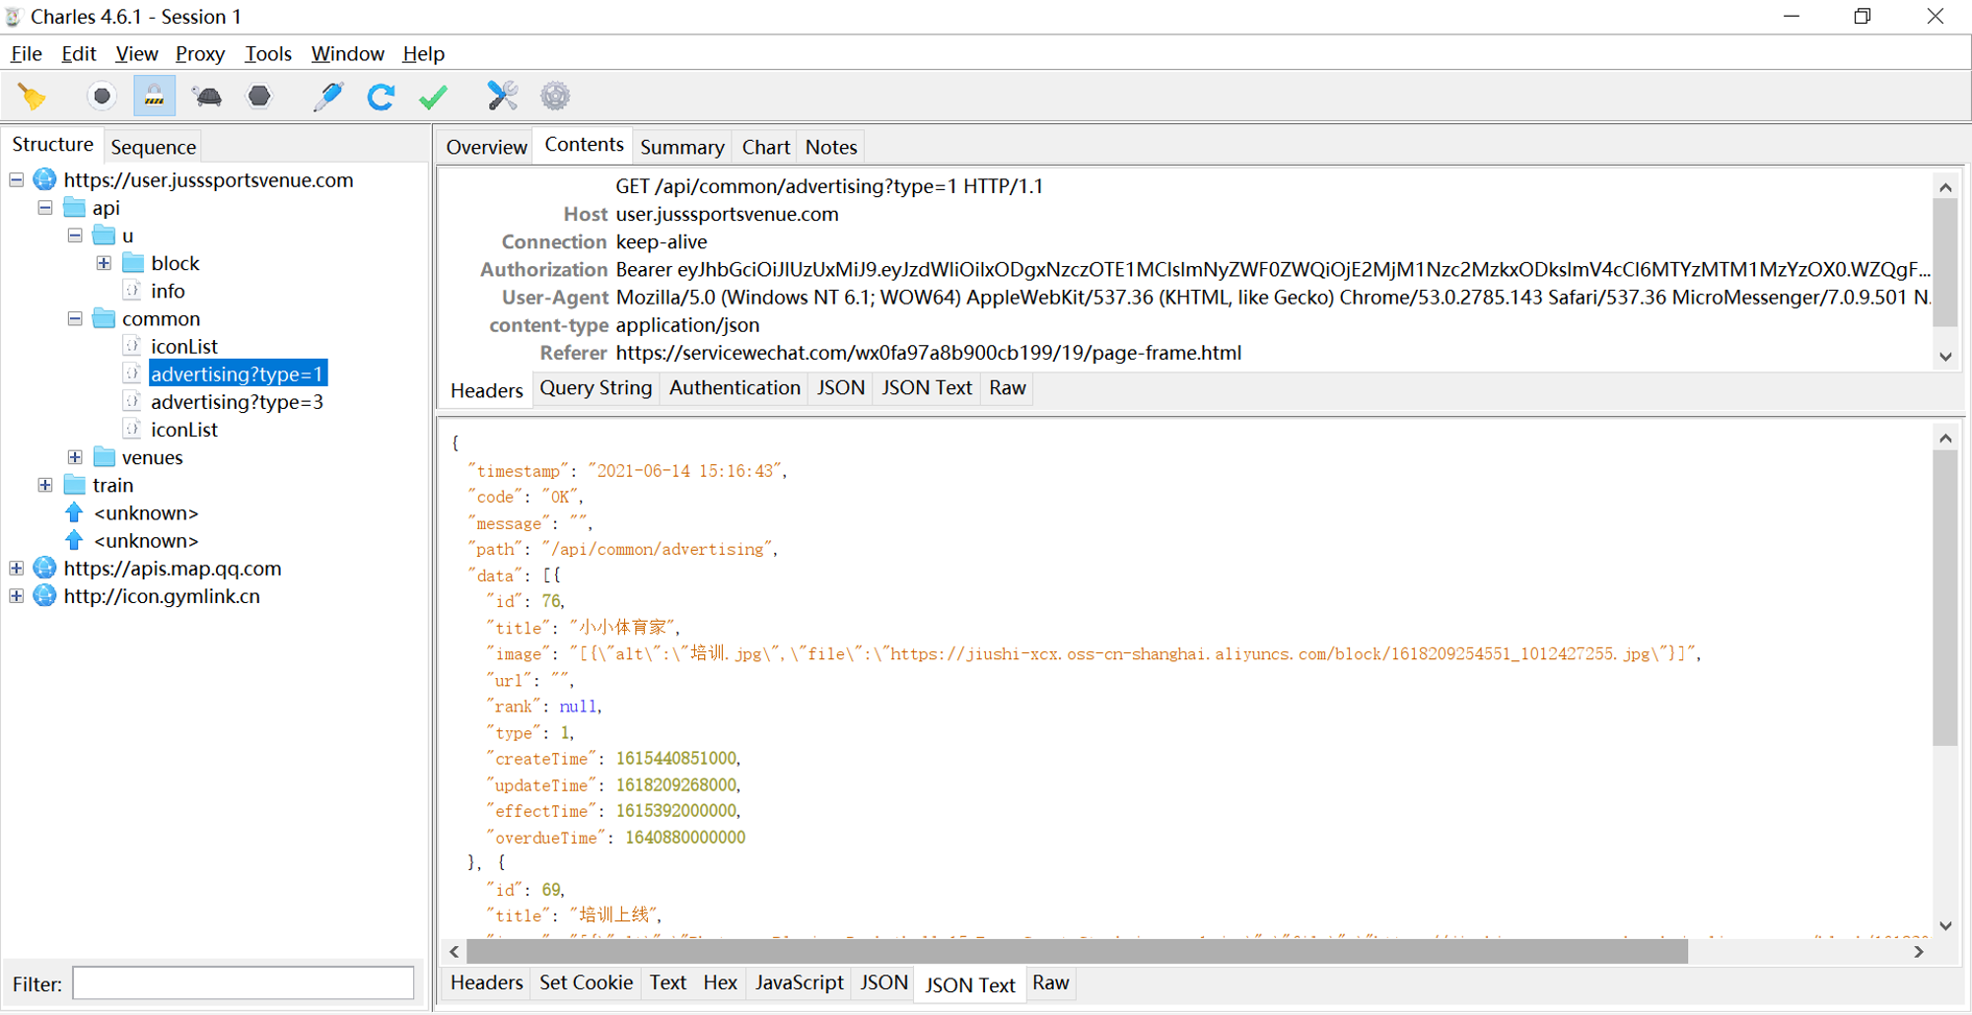Image resolution: width=1972 pixels, height=1015 pixels.
Task: Click the response horizontal scrollbar thumb
Action: pyautogui.click(x=1077, y=952)
